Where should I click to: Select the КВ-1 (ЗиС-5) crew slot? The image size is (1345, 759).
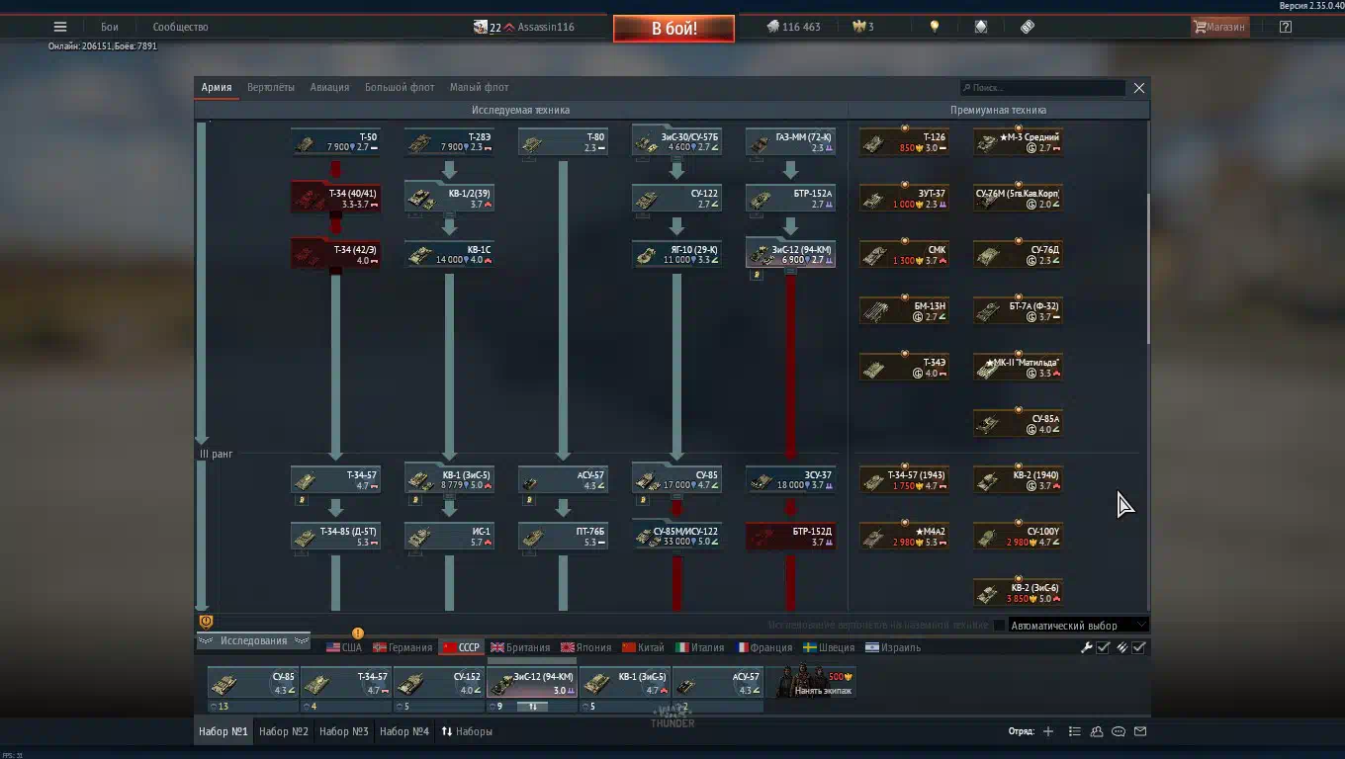click(x=625, y=683)
